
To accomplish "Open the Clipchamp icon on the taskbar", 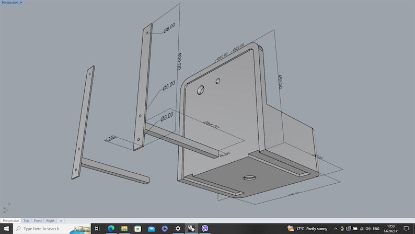I will tap(165, 228).
